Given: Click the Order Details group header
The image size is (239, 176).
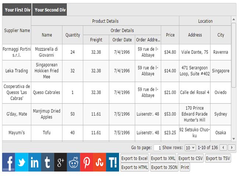Looking at the screenshot, I should pyautogui.click(x=122, y=30).
